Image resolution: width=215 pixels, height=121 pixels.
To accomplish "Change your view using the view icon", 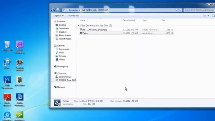I will [x=205, y=16].
